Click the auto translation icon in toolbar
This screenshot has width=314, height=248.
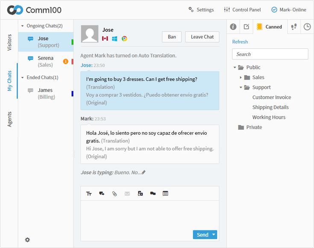tap(140, 193)
